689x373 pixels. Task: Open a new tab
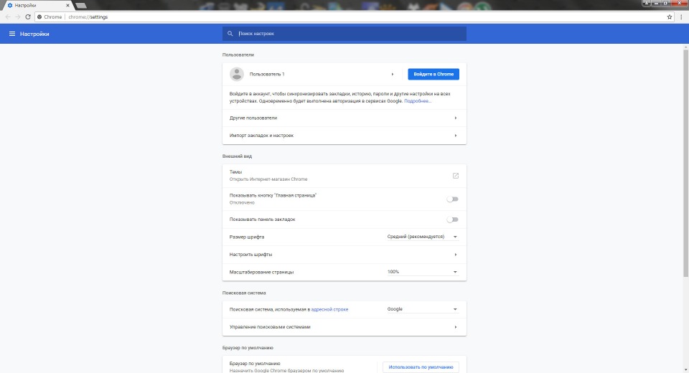coord(80,6)
